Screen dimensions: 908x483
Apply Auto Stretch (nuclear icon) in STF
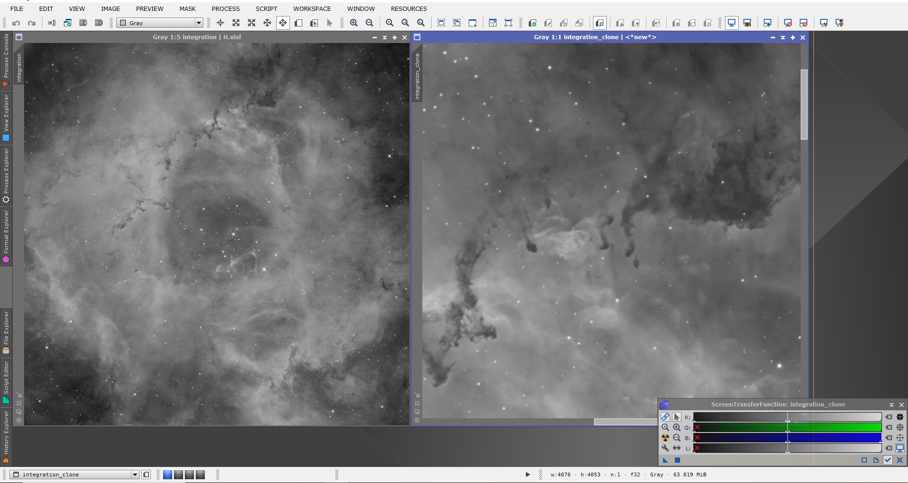(x=665, y=438)
